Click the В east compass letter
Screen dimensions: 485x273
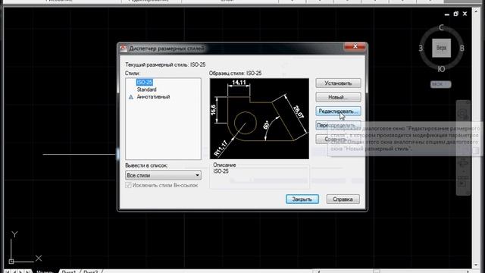coord(462,49)
